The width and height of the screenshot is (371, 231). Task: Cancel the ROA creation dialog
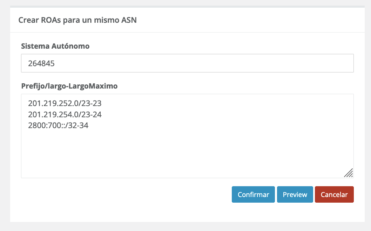(x=334, y=195)
